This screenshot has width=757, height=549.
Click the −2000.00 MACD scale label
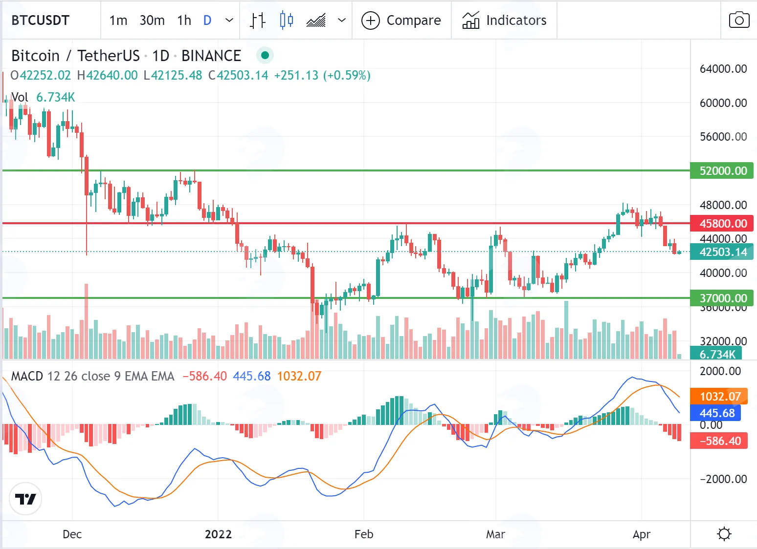pos(723,479)
